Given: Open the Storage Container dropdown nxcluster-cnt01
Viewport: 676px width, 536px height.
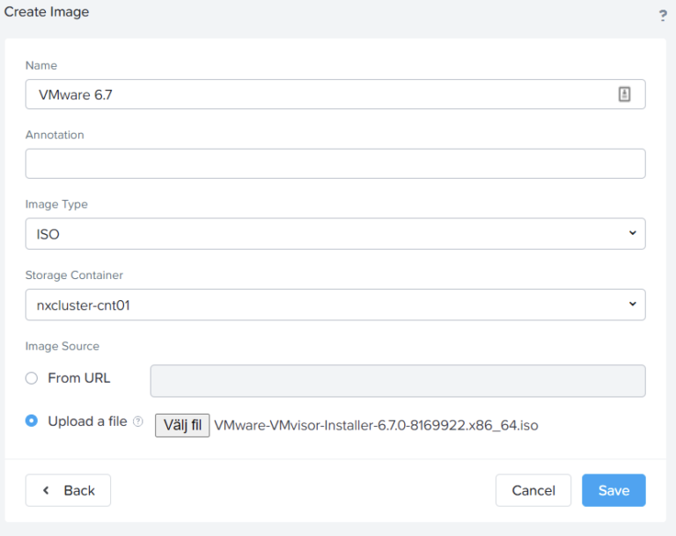Looking at the screenshot, I should pyautogui.click(x=335, y=305).
